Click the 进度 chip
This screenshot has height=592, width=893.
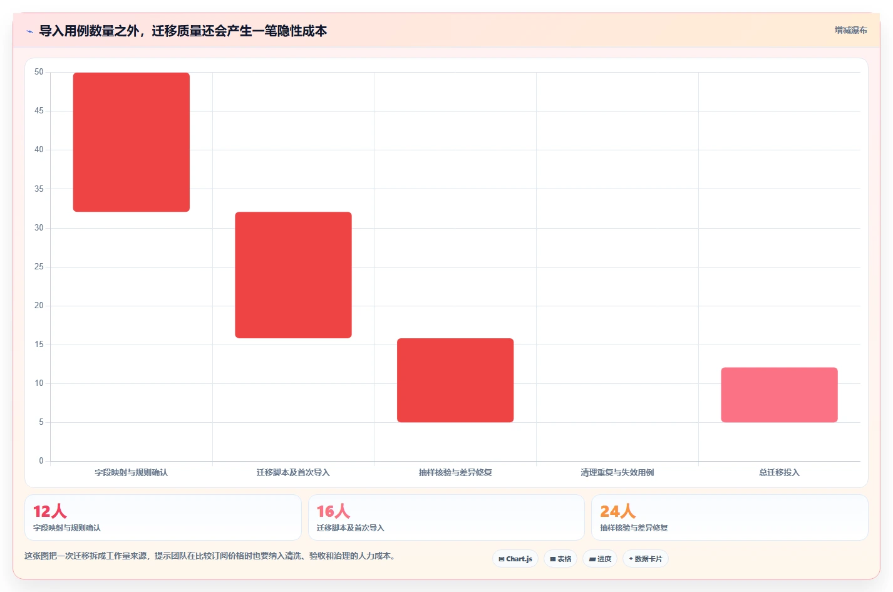[x=600, y=559]
